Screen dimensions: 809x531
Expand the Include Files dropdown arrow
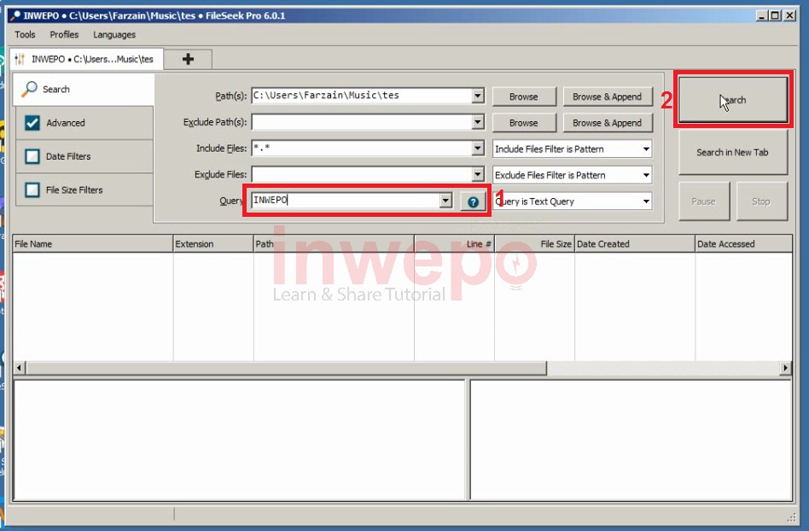click(x=478, y=149)
